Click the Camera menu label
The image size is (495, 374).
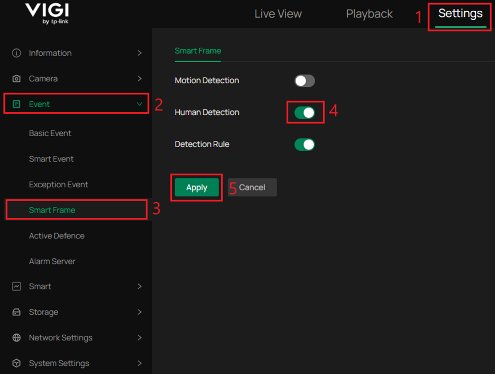pos(43,79)
